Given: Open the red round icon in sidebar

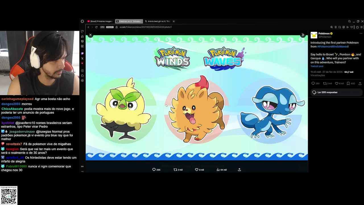Looking at the screenshot, I should [x=82, y=63].
